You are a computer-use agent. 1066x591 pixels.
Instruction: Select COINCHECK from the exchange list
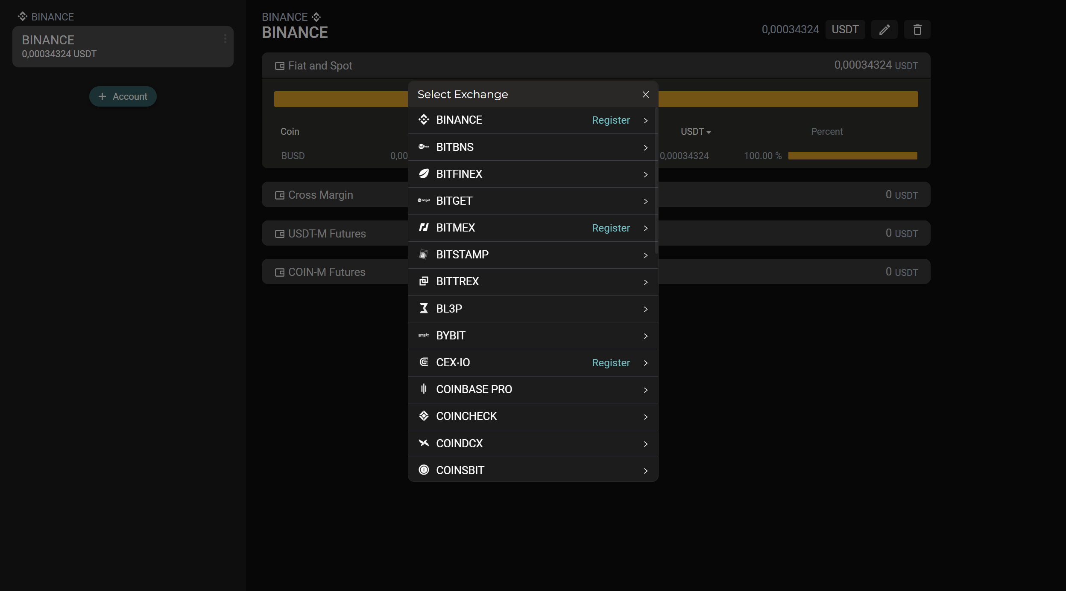point(533,416)
